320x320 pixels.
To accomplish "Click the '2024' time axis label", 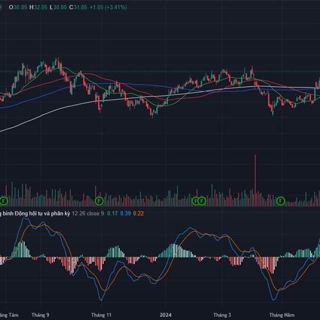I will coord(165,315).
